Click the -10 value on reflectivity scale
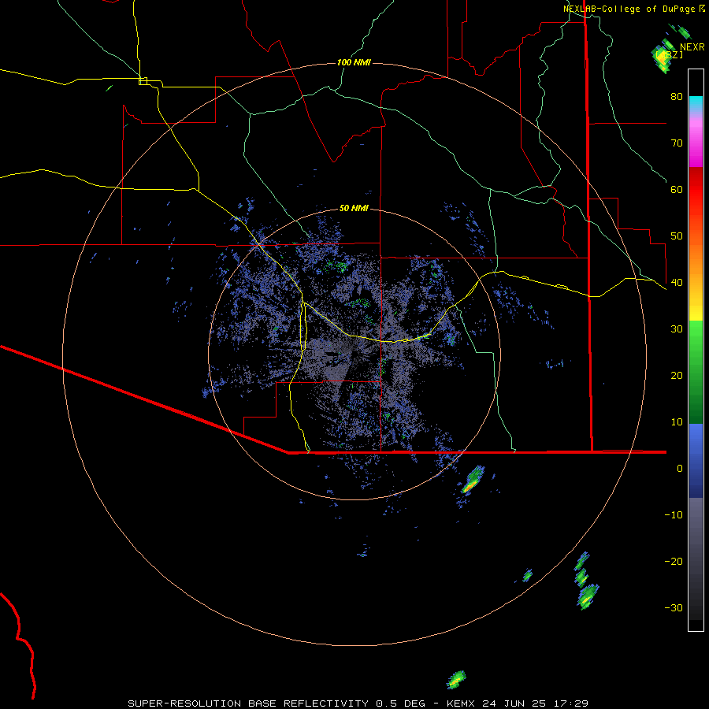Image resolution: width=709 pixels, height=709 pixels. tap(674, 514)
